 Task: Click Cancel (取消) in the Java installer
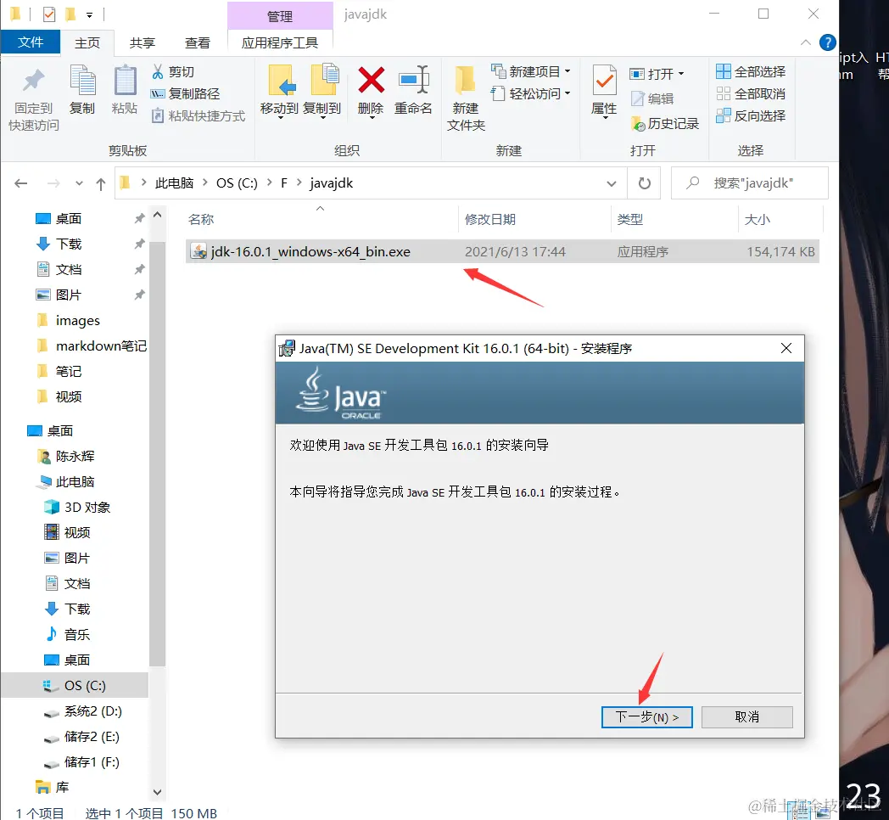click(x=746, y=717)
